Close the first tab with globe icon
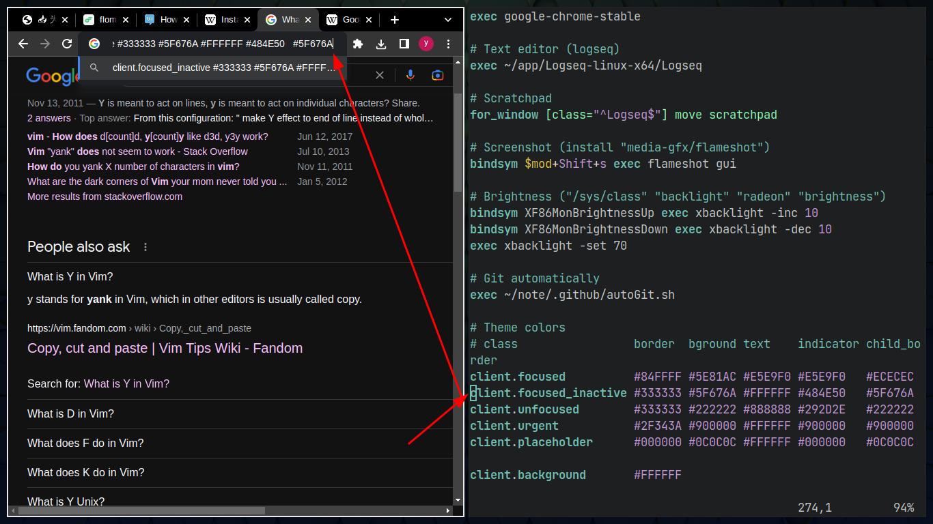Viewport: 933px width, 524px height. [x=65, y=20]
